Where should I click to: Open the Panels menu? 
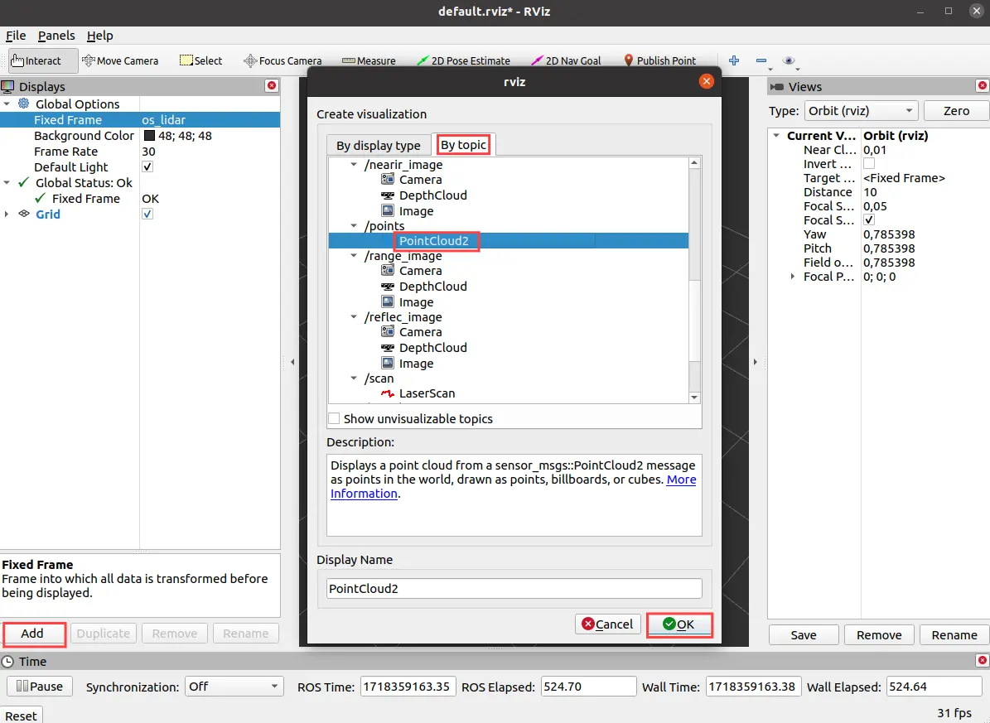pyautogui.click(x=56, y=36)
